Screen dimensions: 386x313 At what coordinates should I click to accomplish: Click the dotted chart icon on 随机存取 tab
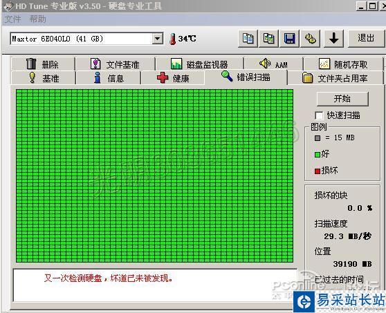324,64
